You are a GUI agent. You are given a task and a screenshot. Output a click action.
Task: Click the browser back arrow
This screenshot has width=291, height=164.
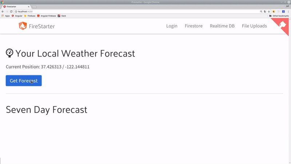tap(3, 12)
